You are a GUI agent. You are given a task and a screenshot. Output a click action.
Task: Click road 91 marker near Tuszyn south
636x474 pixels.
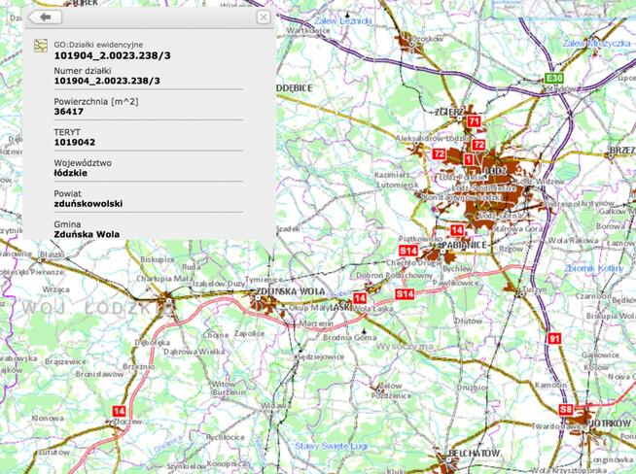(x=554, y=338)
